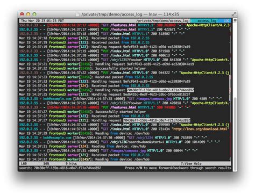Click the '/private/tmp/demo/access_log' path in top status bar

(162, 21)
